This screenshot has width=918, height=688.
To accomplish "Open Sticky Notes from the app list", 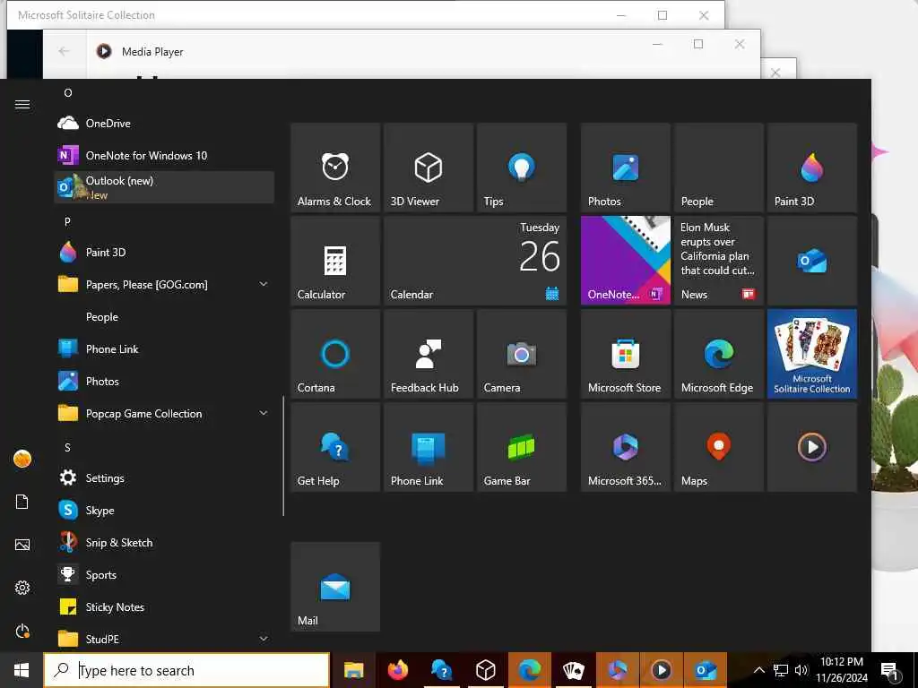I will tap(164, 607).
